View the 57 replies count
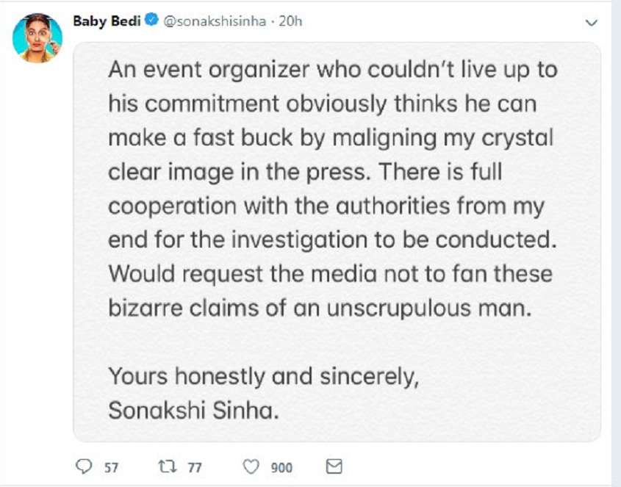This screenshot has height=487, width=621. tap(111, 468)
